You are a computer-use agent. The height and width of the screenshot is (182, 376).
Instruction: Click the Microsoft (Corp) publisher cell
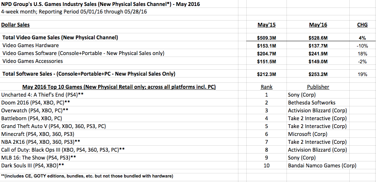click(x=308, y=134)
